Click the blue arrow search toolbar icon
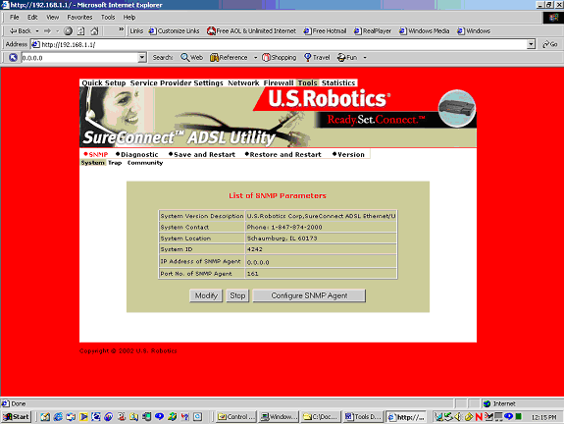The image size is (564, 424). pyautogui.click(x=13, y=58)
